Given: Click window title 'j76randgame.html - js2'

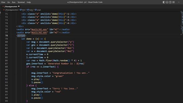Looking at the screenshot, I should click(77, 2).
